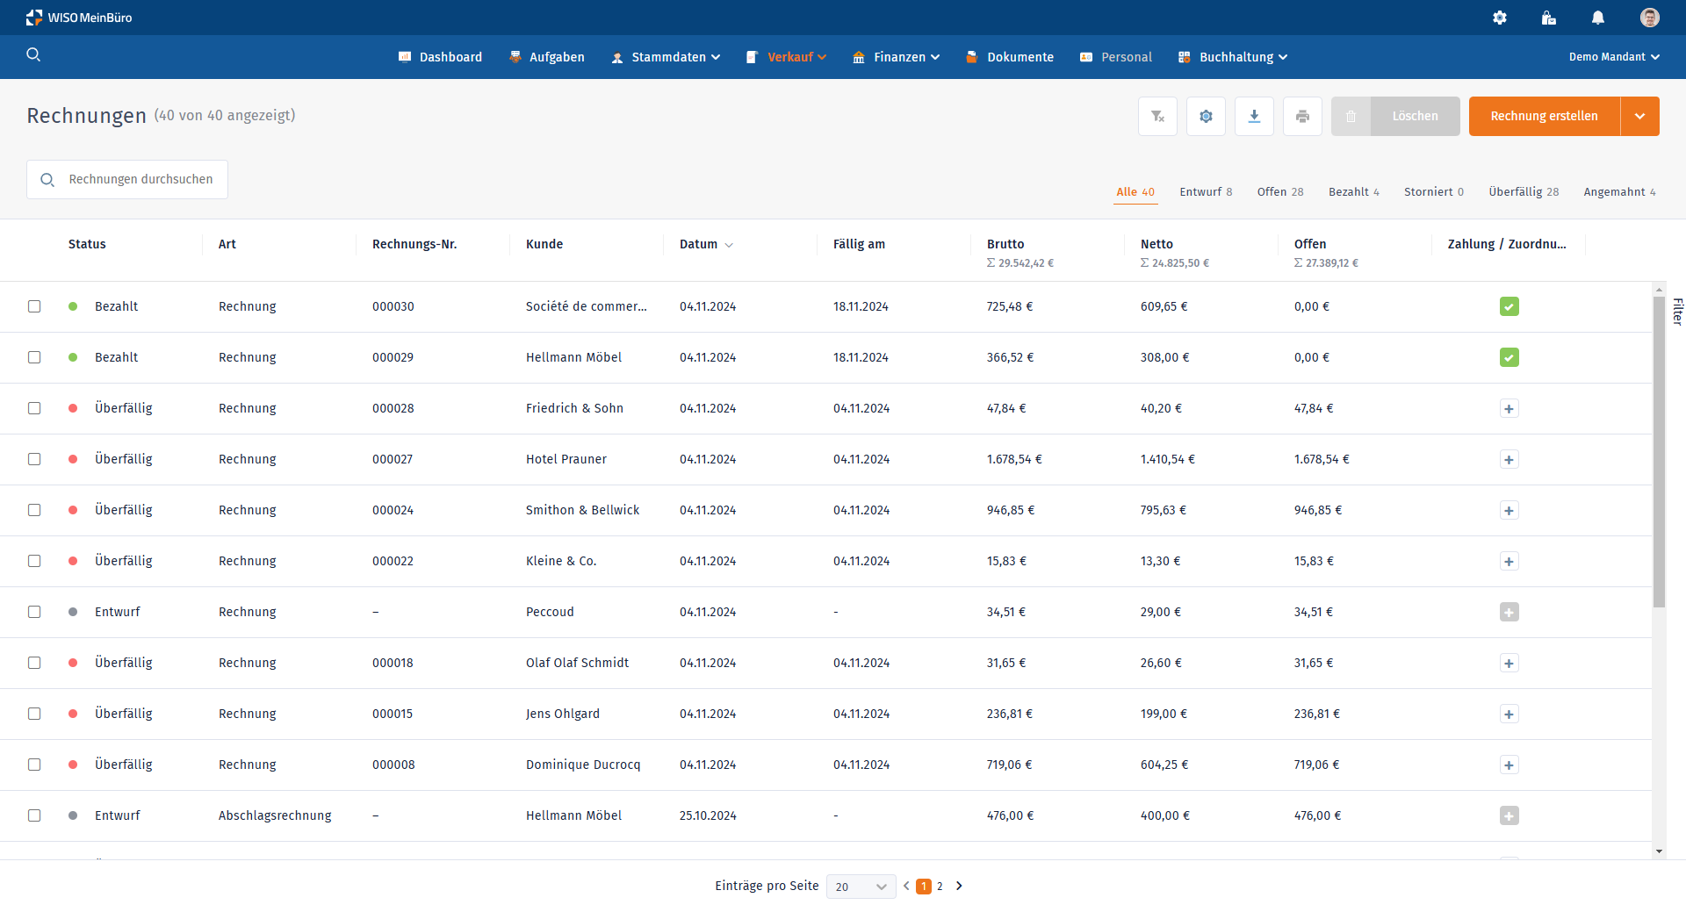Click the global search magnifier icon
1686x912 pixels.
pyautogui.click(x=33, y=55)
